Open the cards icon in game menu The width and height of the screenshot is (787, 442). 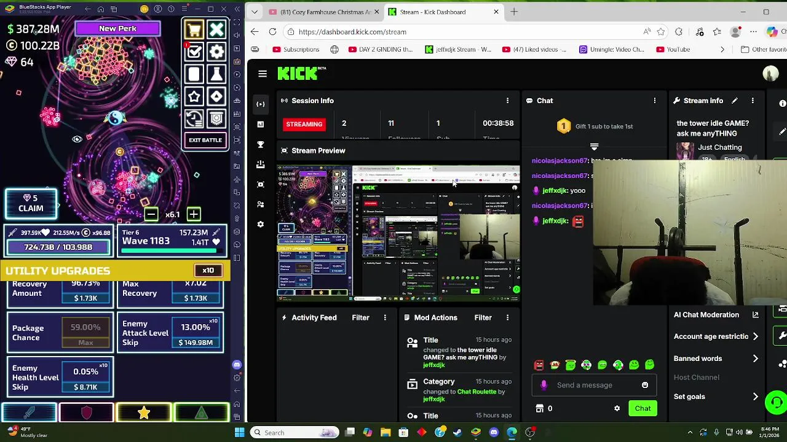pyautogui.click(x=194, y=74)
